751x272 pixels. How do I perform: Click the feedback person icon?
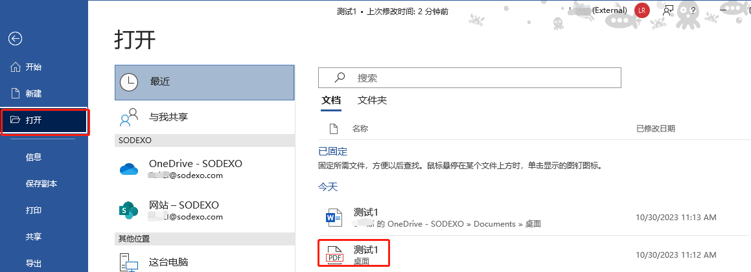[x=668, y=10]
